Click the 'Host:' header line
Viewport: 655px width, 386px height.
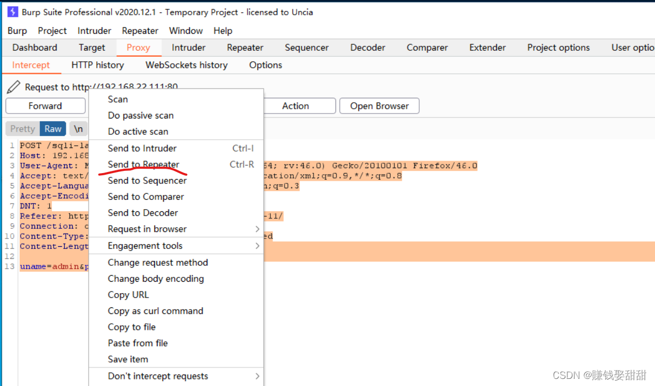(54, 156)
